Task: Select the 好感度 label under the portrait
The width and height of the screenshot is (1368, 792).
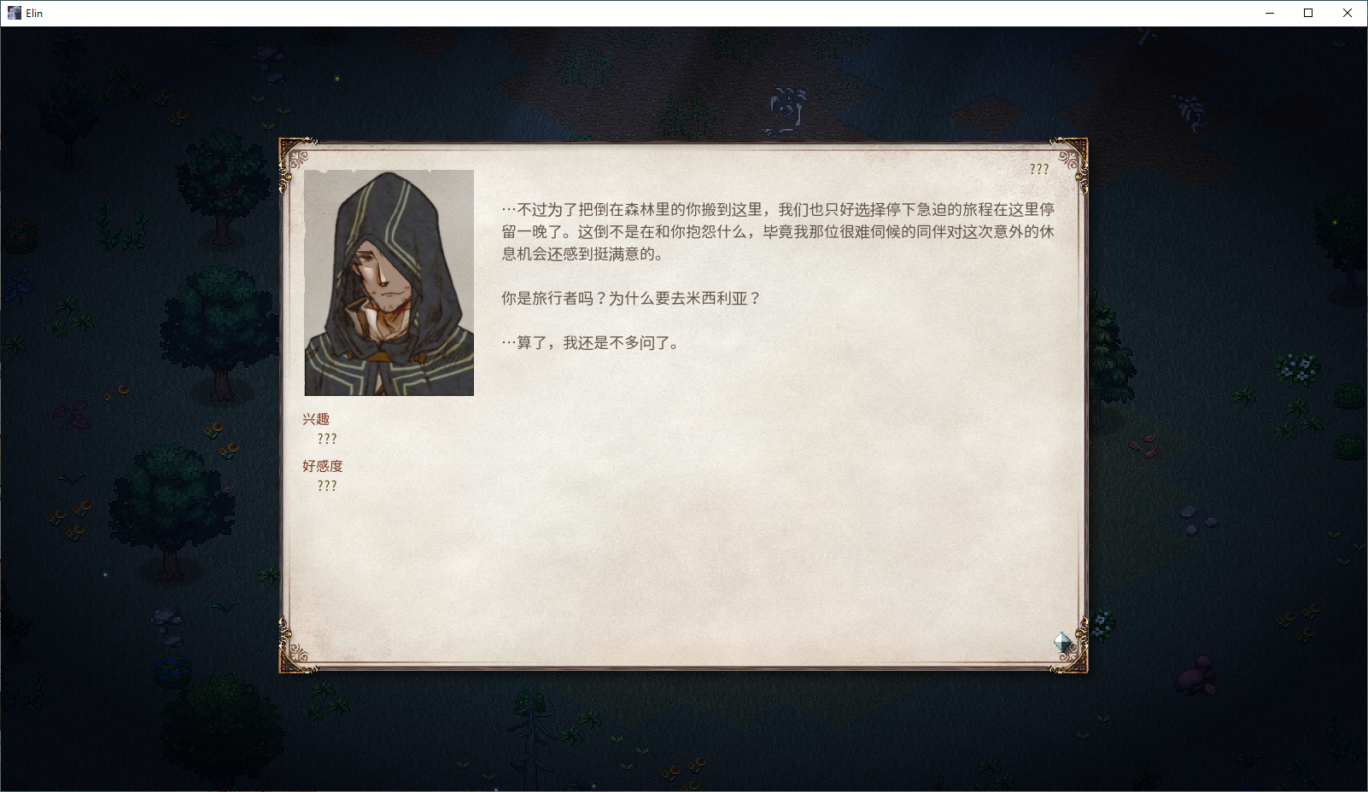Action: pos(322,466)
